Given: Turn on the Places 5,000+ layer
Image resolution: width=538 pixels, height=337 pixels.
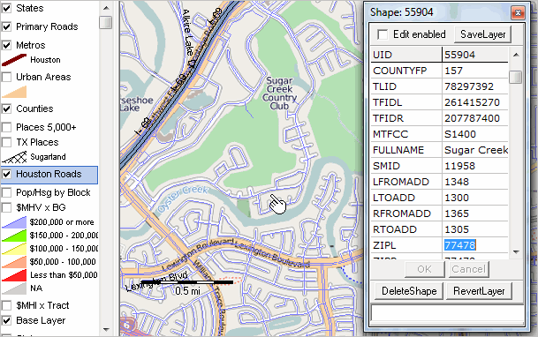Looking at the screenshot, I should (x=6, y=127).
